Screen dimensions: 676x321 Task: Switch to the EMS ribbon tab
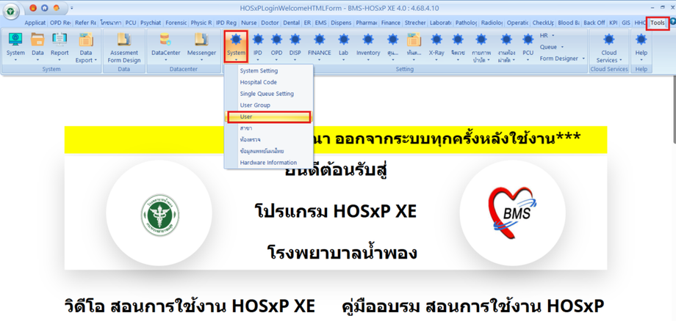321,23
